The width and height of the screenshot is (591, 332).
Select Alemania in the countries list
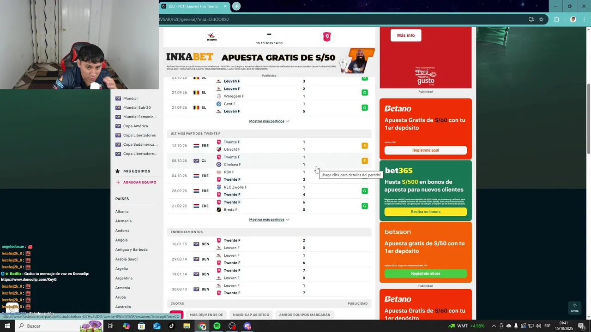point(123,221)
